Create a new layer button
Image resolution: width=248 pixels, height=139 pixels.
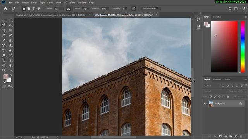click(x=236, y=136)
